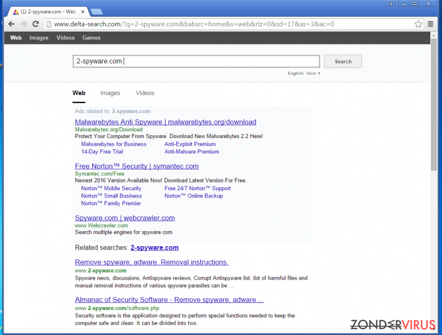Open Images in the dark top navigation bar
Image resolution: width=442 pixels, height=335 pixels.
pos(39,37)
